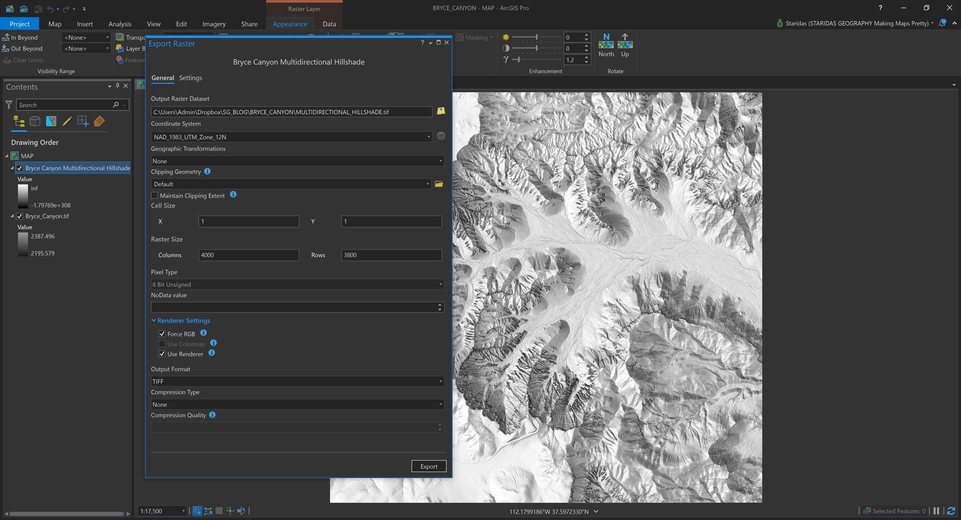Click the Rows input field
Image resolution: width=961 pixels, height=520 pixels.
[391, 255]
